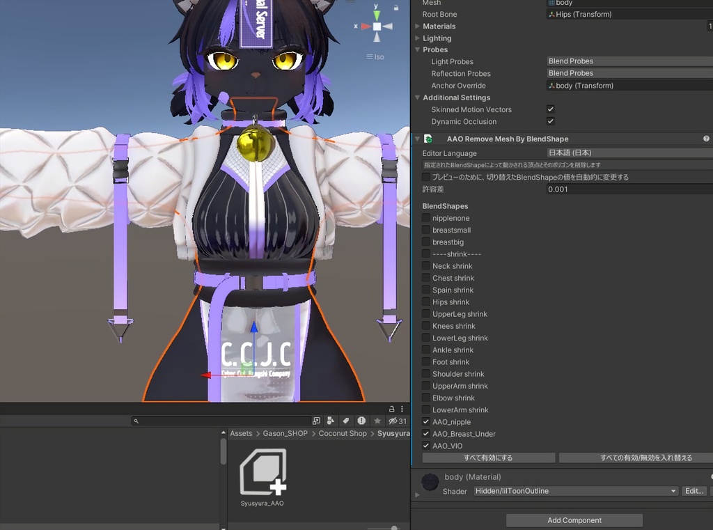Open the search-by-label tag icon
713x530 pixels.
click(345, 421)
